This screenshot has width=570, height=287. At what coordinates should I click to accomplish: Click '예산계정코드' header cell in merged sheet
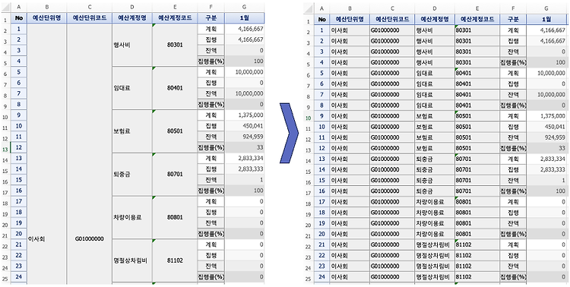175,17
